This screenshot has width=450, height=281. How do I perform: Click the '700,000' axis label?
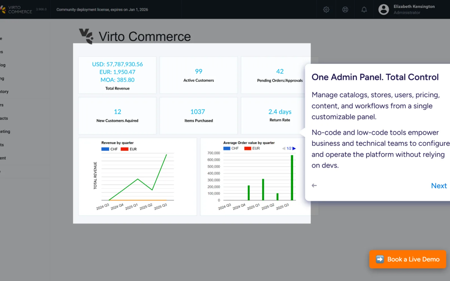coord(213,153)
